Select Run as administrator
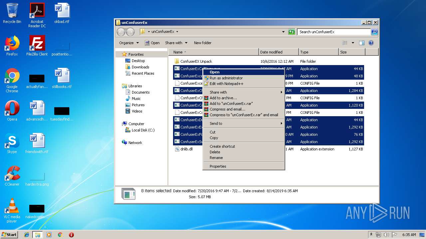Image resolution: width=426 pixels, height=239 pixels. click(x=244, y=78)
